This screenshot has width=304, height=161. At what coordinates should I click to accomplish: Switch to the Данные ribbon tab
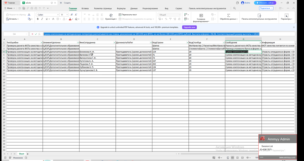point(134,8)
